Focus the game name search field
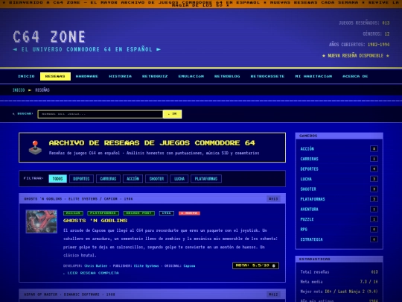The height and width of the screenshot is (302, 402). click(x=100, y=114)
